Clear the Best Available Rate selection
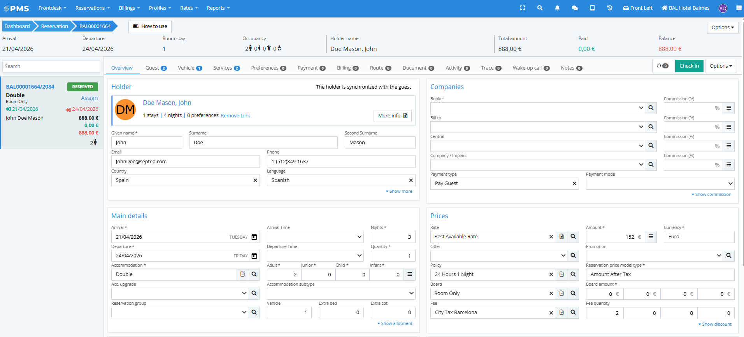The width and height of the screenshot is (744, 337). tap(551, 237)
